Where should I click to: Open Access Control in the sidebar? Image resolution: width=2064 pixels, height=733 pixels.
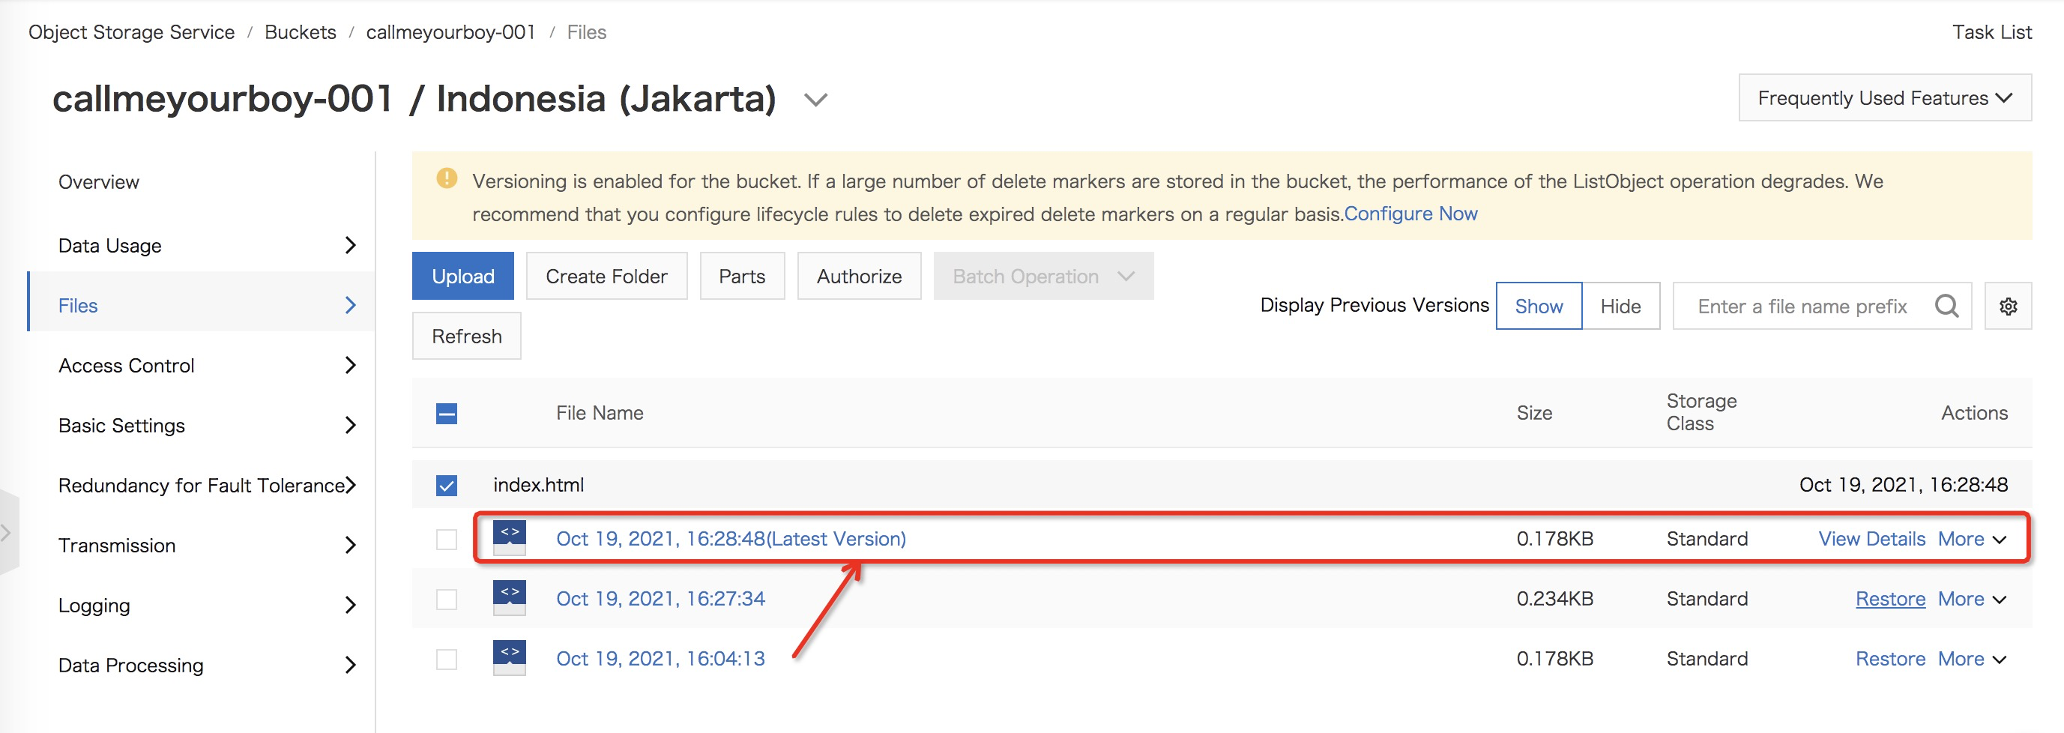coord(127,365)
